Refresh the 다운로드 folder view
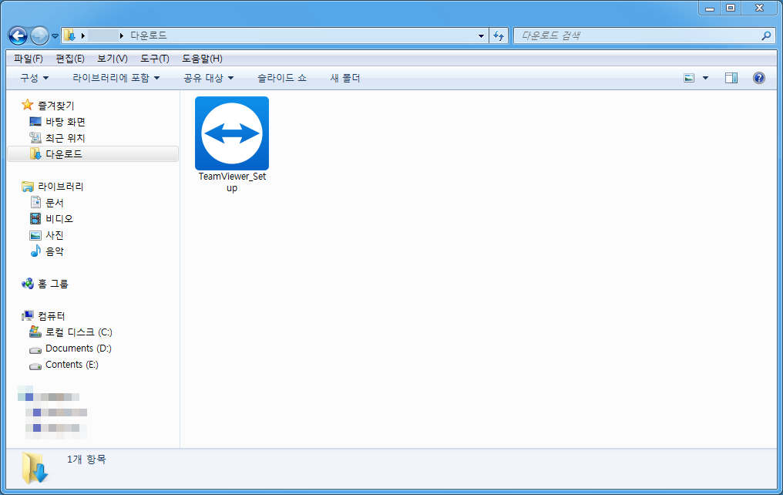Screen dimensions: 783x495 [499, 35]
